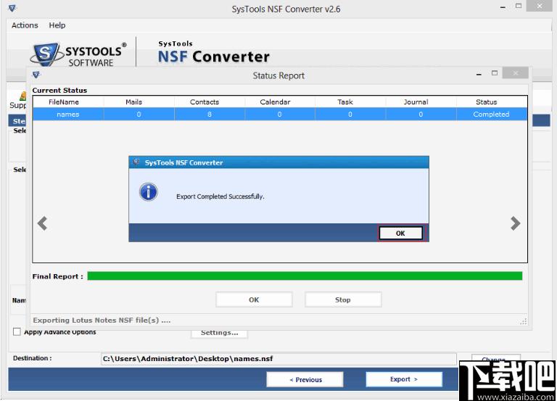Click the right arrow in Status Report
557x401 pixels.
point(516,223)
